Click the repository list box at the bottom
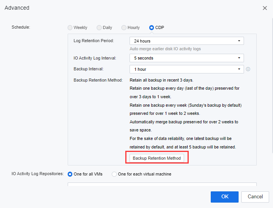Screen dimensions: 273x208 162,184
